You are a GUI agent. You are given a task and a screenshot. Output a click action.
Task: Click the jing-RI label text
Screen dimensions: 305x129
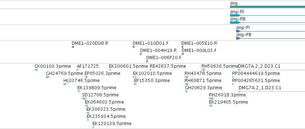point(237,12)
